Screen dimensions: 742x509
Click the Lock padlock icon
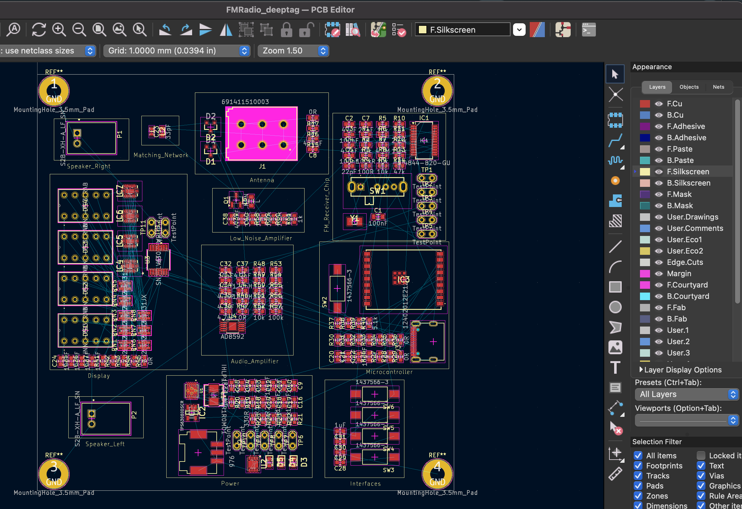(286, 30)
